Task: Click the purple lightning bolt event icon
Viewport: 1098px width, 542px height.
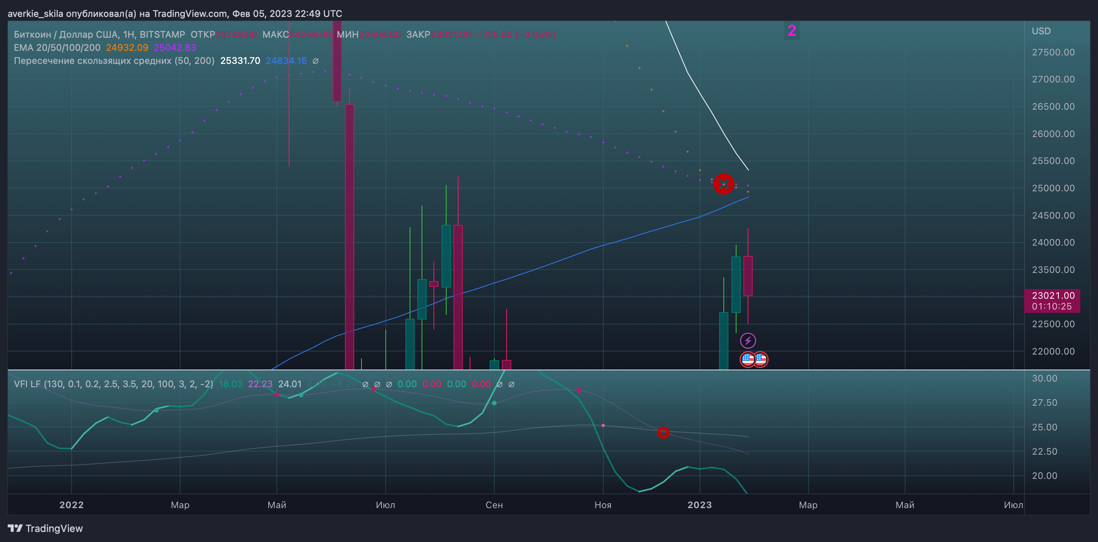Action: (748, 340)
